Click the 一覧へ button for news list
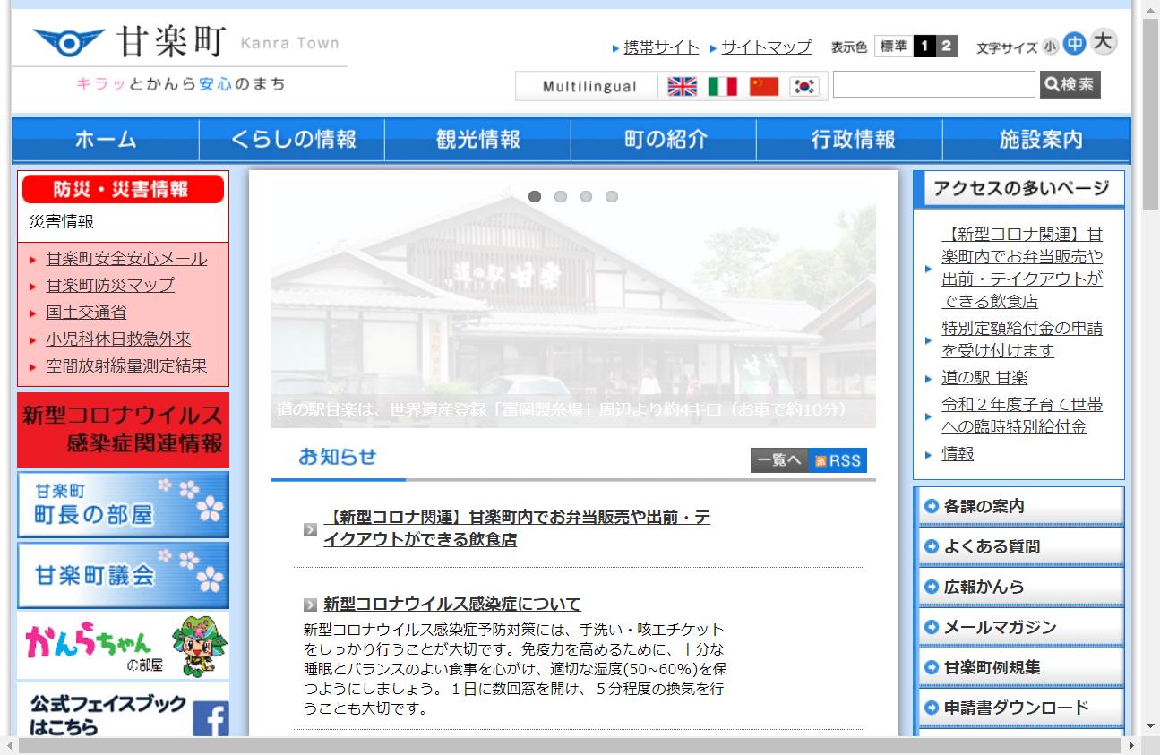 click(778, 459)
